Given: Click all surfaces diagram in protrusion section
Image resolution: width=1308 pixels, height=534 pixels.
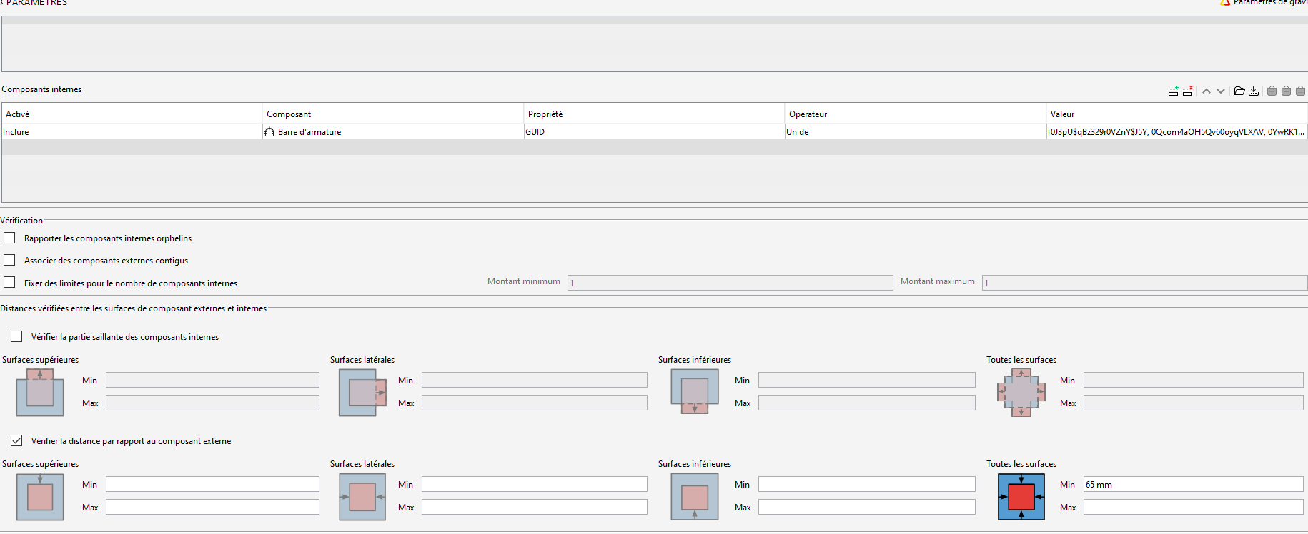Looking at the screenshot, I should (x=1021, y=393).
